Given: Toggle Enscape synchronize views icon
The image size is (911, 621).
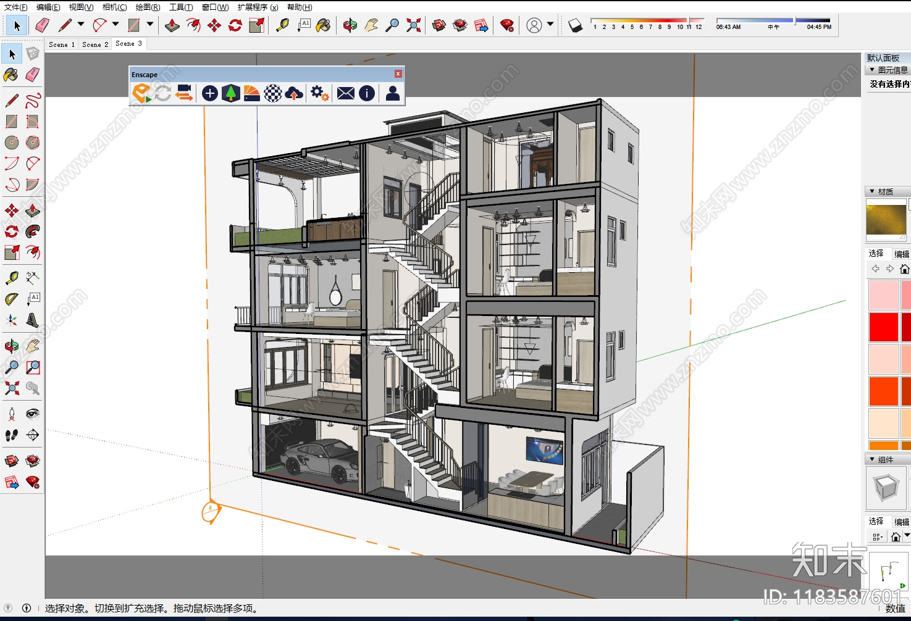Looking at the screenshot, I should (x=184, y=93).
